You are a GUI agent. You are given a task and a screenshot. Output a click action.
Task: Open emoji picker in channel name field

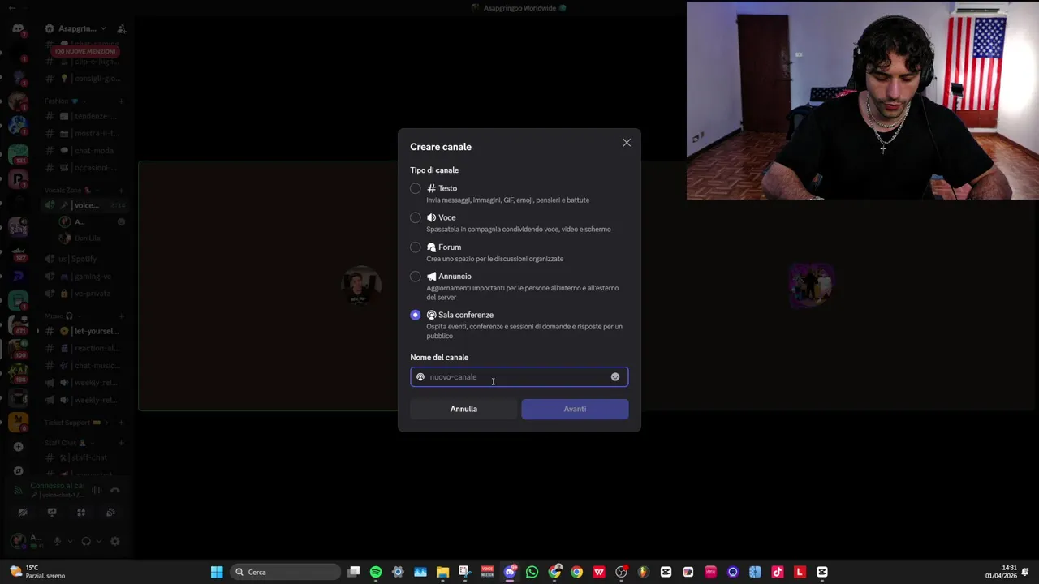point(615,376)
